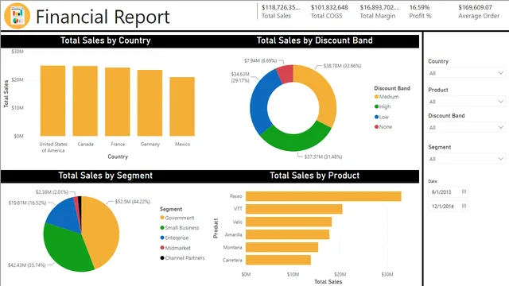Select the United States of America bar
This screenshot has height=286, width=509.
[x=52, y=101]
